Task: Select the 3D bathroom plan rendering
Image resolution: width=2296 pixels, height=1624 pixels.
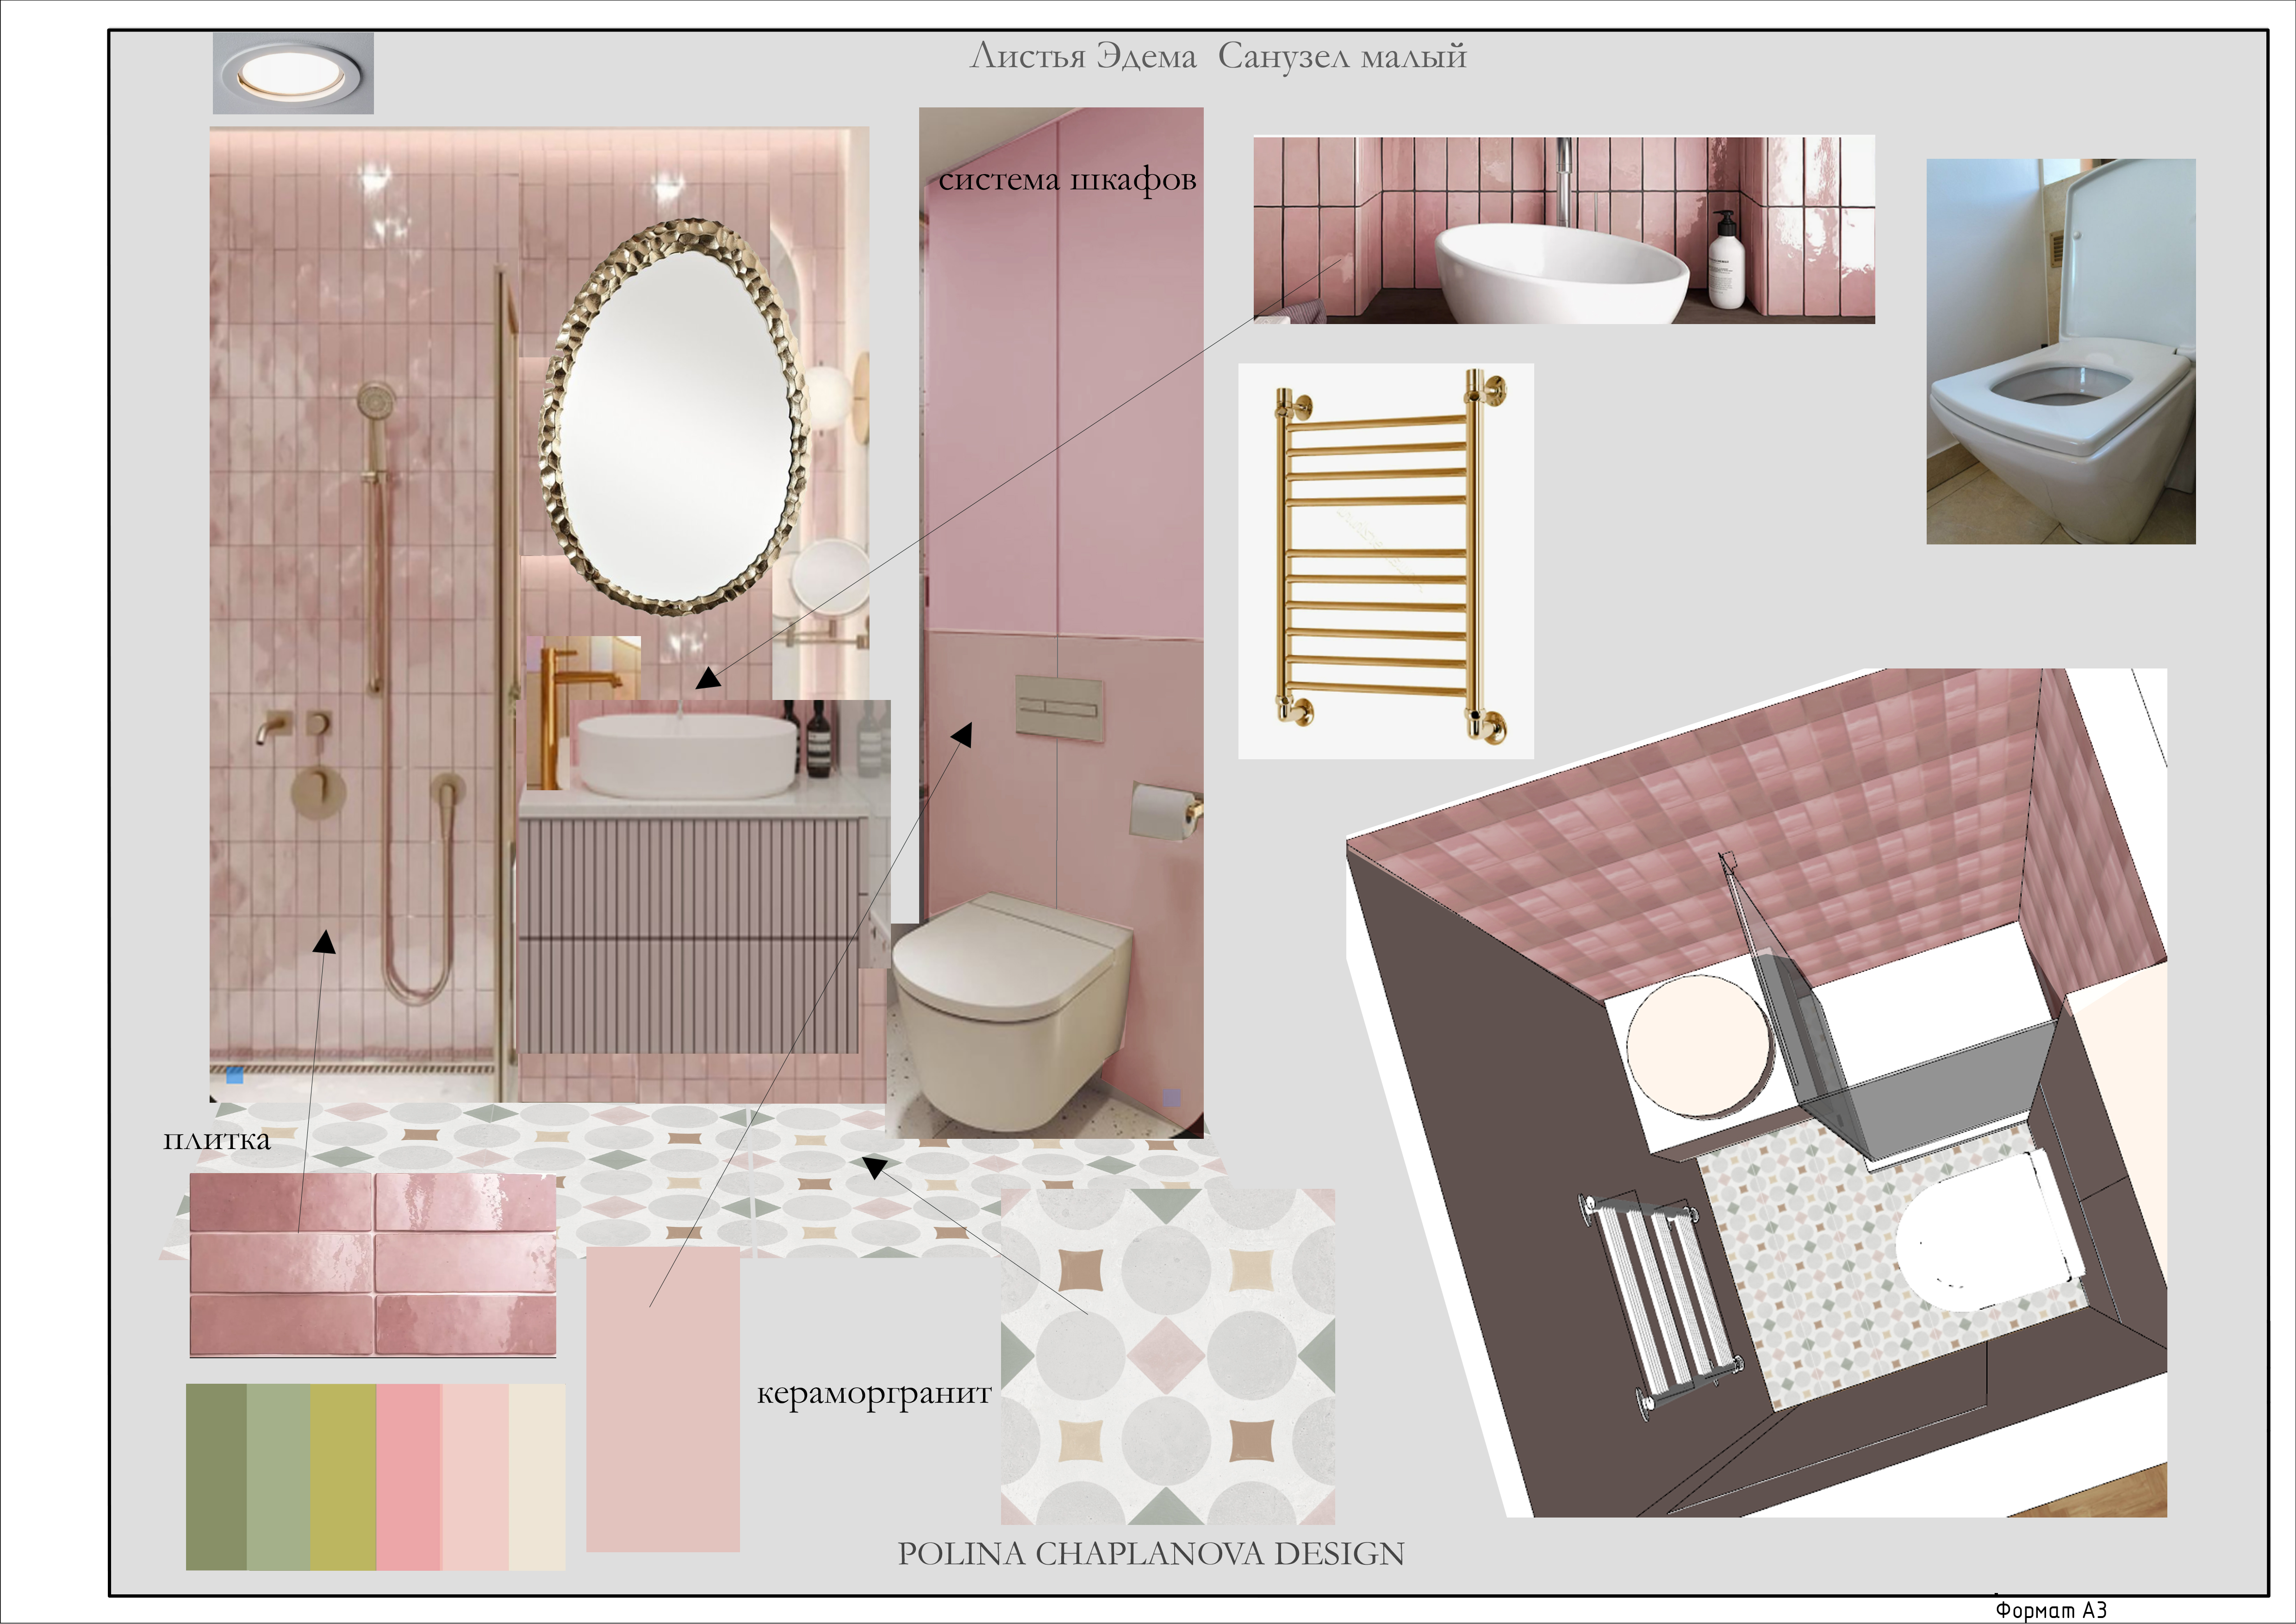Action: tap(1757, 1093)
